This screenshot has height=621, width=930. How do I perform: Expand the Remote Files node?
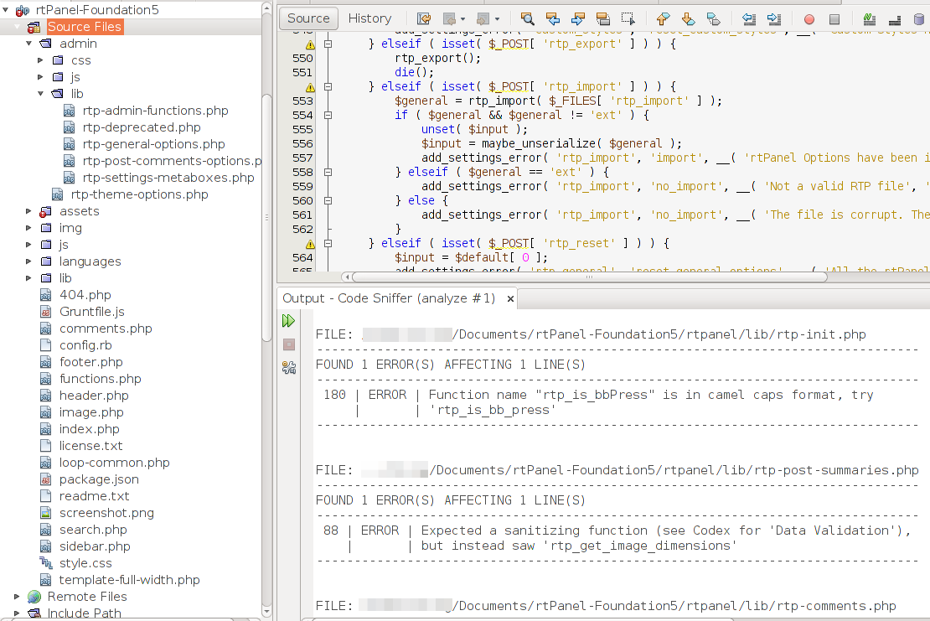(x=17, y=596)
